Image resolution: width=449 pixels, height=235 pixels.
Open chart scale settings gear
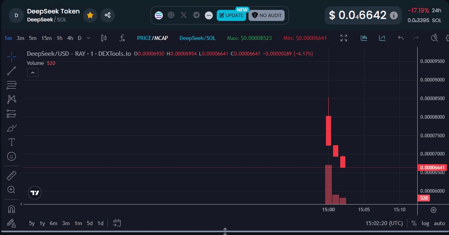pos(434,210)
